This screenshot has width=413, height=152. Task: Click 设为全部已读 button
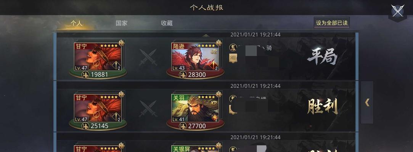click(332, 23)
